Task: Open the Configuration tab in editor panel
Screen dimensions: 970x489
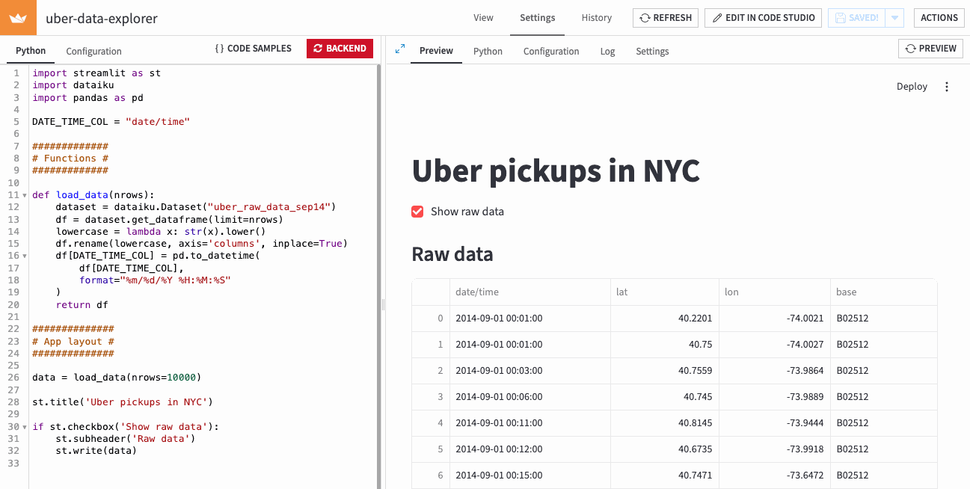Action: coord(93,52)
